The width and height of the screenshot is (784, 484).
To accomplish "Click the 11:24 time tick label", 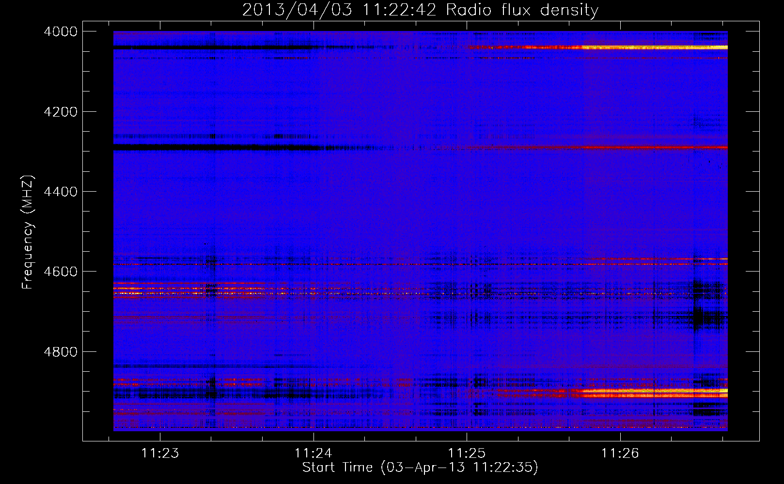I will click(314, 454).
